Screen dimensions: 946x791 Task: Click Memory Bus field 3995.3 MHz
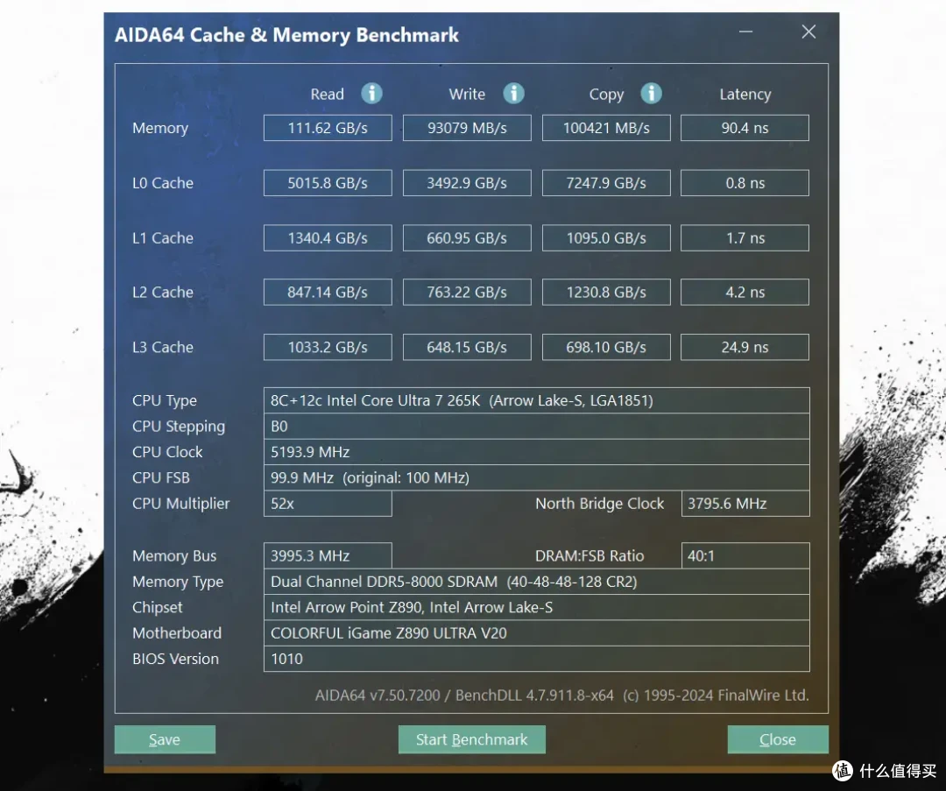tap(328, 555)
